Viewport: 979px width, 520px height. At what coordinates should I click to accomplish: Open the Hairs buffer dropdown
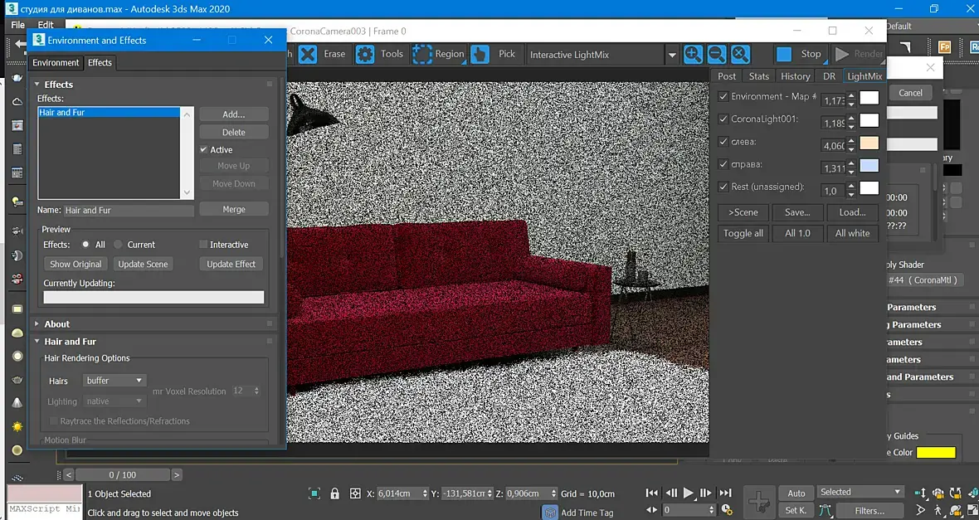tap(114, 380)
